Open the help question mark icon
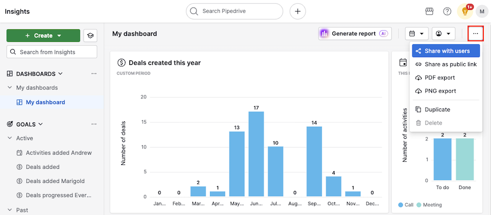The image size is (491, 215). (x=447, y=11)
